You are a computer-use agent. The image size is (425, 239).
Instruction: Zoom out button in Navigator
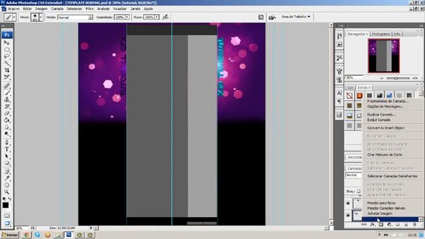[x=382, y=78]
